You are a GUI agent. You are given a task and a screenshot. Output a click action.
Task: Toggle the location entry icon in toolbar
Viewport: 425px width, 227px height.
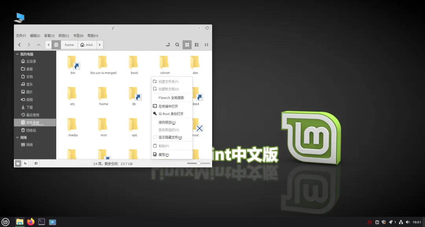(168, 45)
